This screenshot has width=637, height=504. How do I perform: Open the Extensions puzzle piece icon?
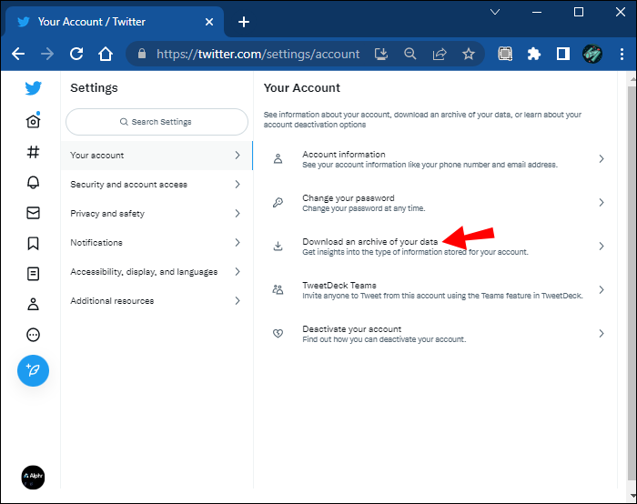point(534,54)
